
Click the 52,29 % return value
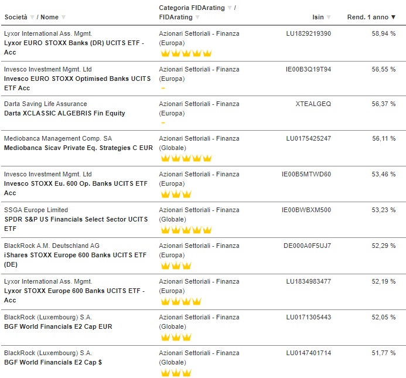coord(384,246)
